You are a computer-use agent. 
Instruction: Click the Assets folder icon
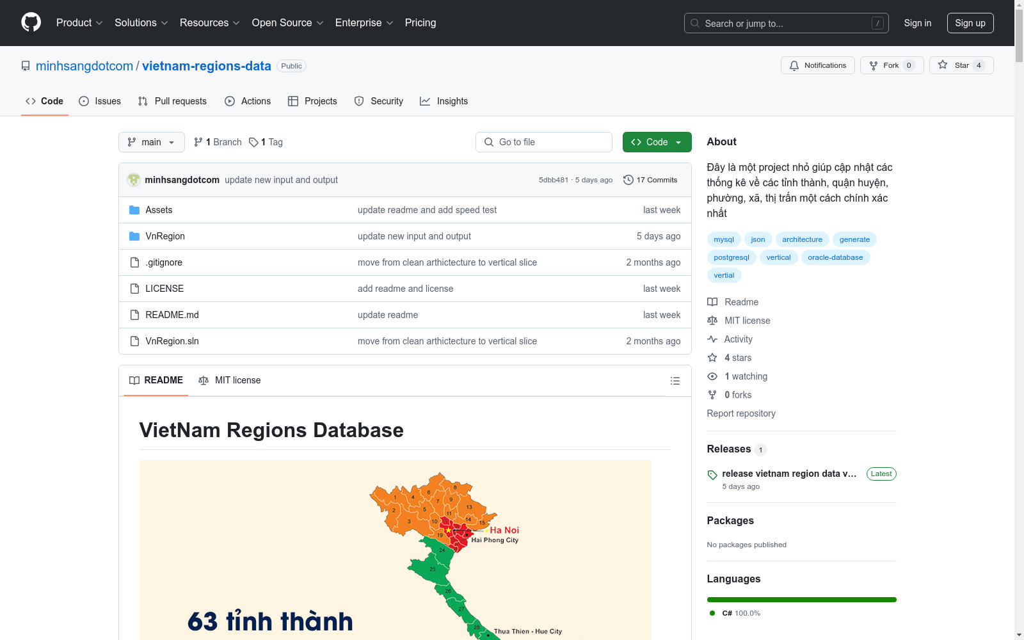134,210
